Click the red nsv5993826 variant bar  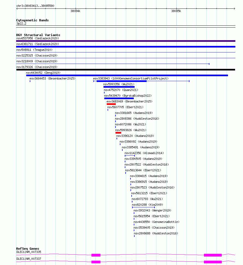pyautogui.click(x=118, y=133)
